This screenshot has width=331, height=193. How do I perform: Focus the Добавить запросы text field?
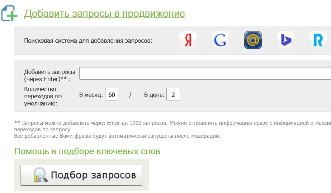(x=204, y=73)
